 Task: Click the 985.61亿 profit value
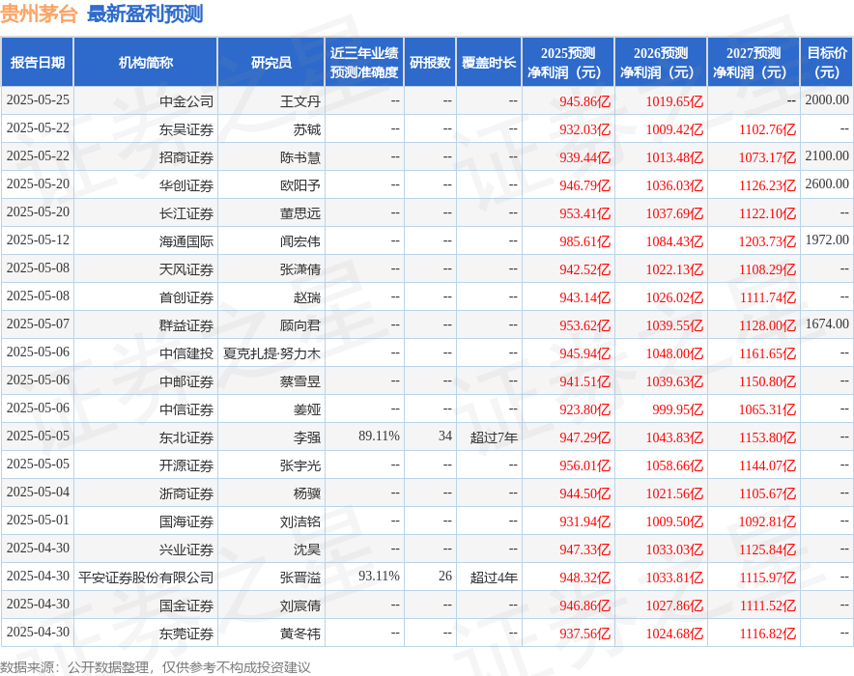584,241
